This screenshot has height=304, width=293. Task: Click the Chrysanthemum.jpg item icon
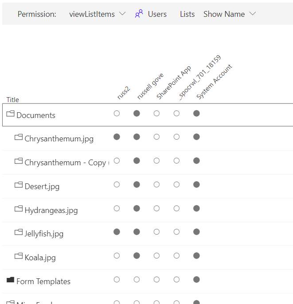18,137
